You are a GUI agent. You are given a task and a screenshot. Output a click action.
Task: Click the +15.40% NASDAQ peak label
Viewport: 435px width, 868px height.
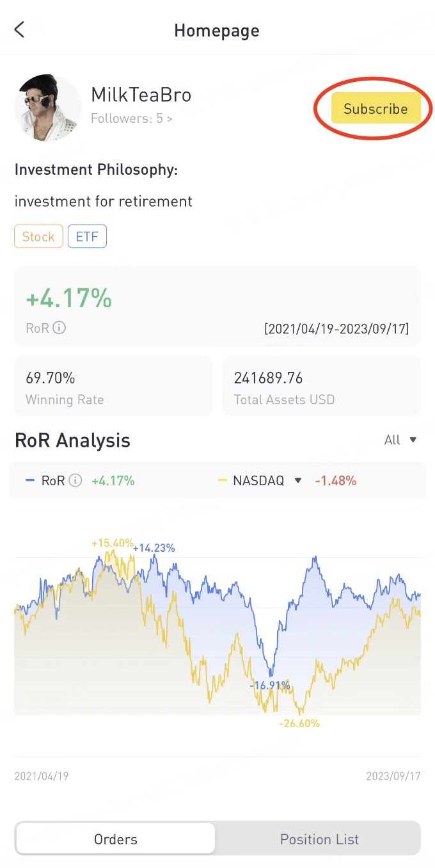[111, 543]
